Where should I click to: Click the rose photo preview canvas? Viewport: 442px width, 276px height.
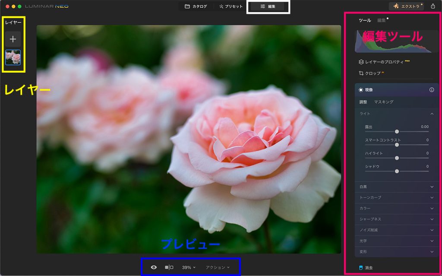tap(189, 139)
